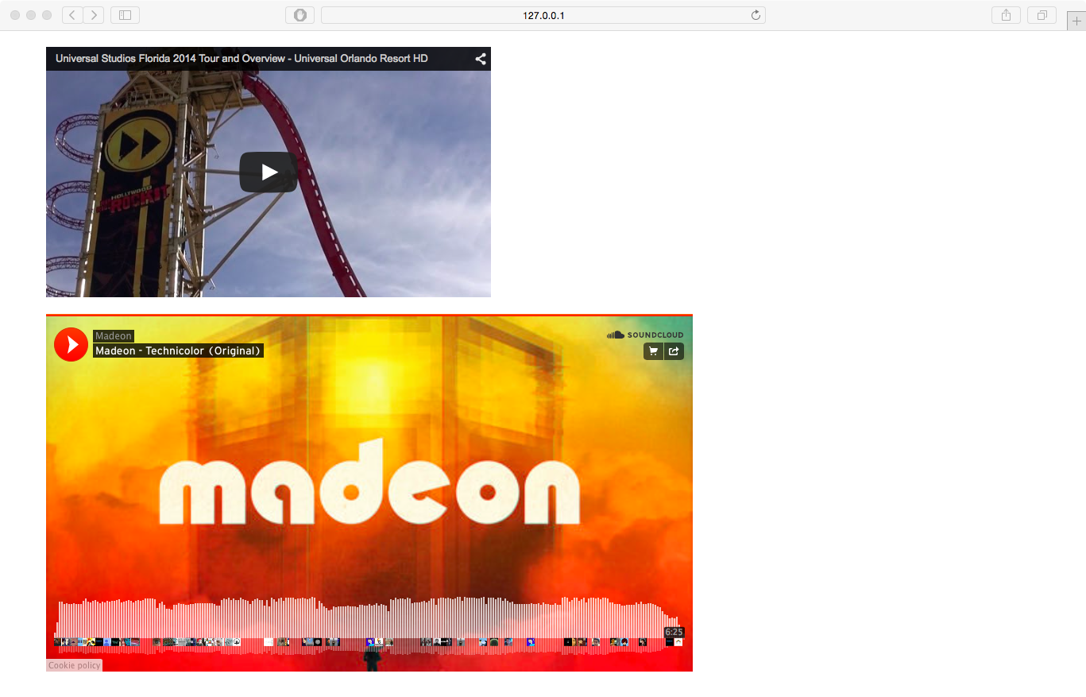Open the 'Madeon - Technicolor (Original)' track link
The image size is (1086, 697).
[x=178, y=350]
